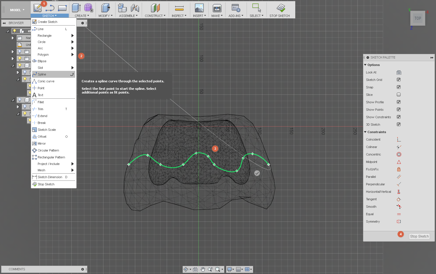This screenshot has width=436, height=274.
Task: Choose Conic curve from Sketch menu
Action: click(x=53, y=81)
